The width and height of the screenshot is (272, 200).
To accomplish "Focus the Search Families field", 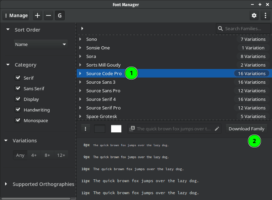I will [x=243, y=28].
